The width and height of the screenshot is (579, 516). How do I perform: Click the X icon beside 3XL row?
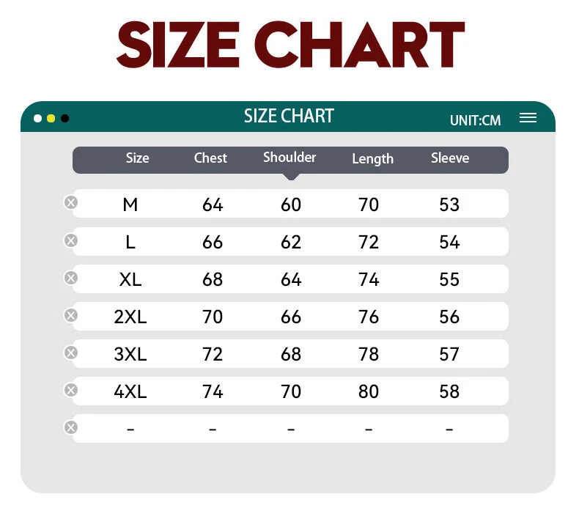coord(71,353)
